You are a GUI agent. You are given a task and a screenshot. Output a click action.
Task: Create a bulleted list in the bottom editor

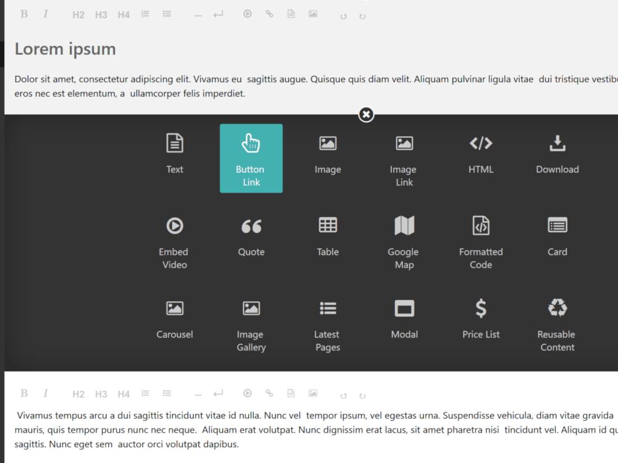coord(167,393)
